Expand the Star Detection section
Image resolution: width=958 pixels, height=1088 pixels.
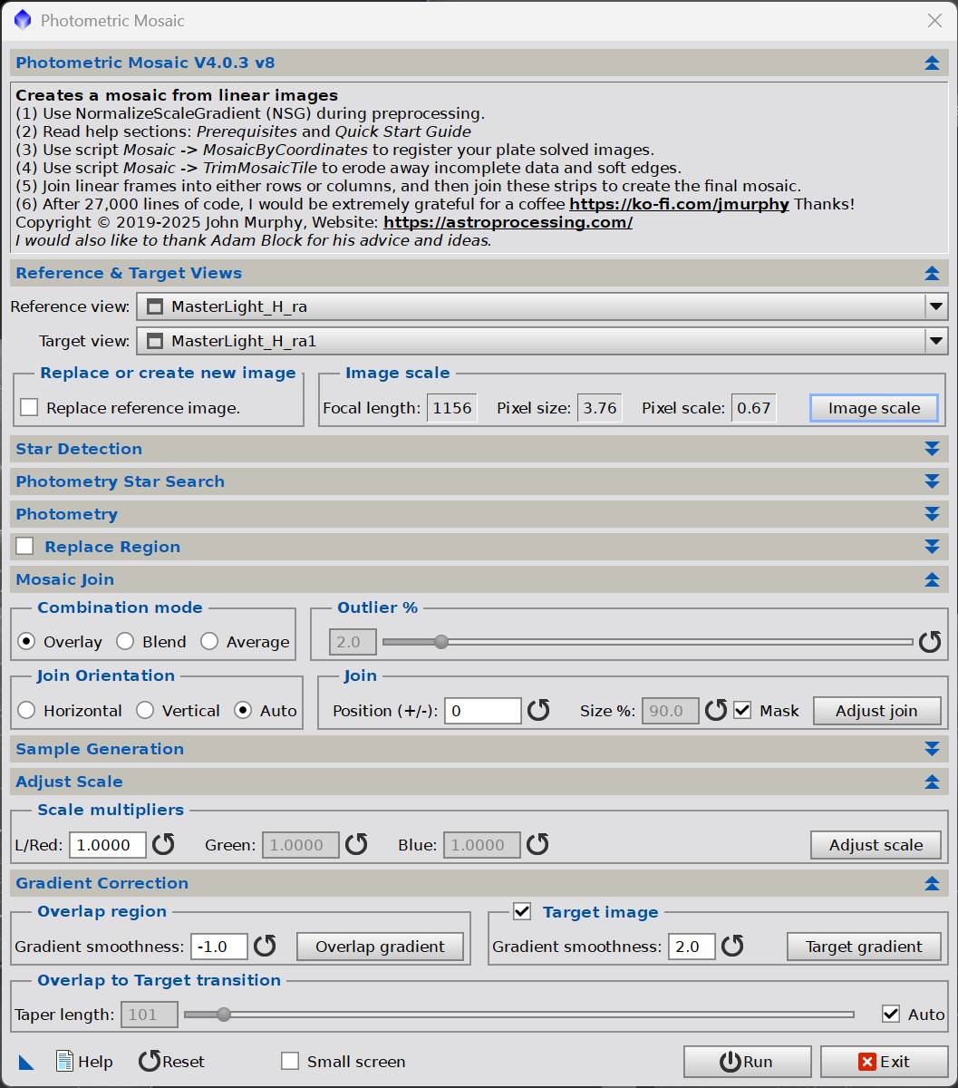click(931, 449)
